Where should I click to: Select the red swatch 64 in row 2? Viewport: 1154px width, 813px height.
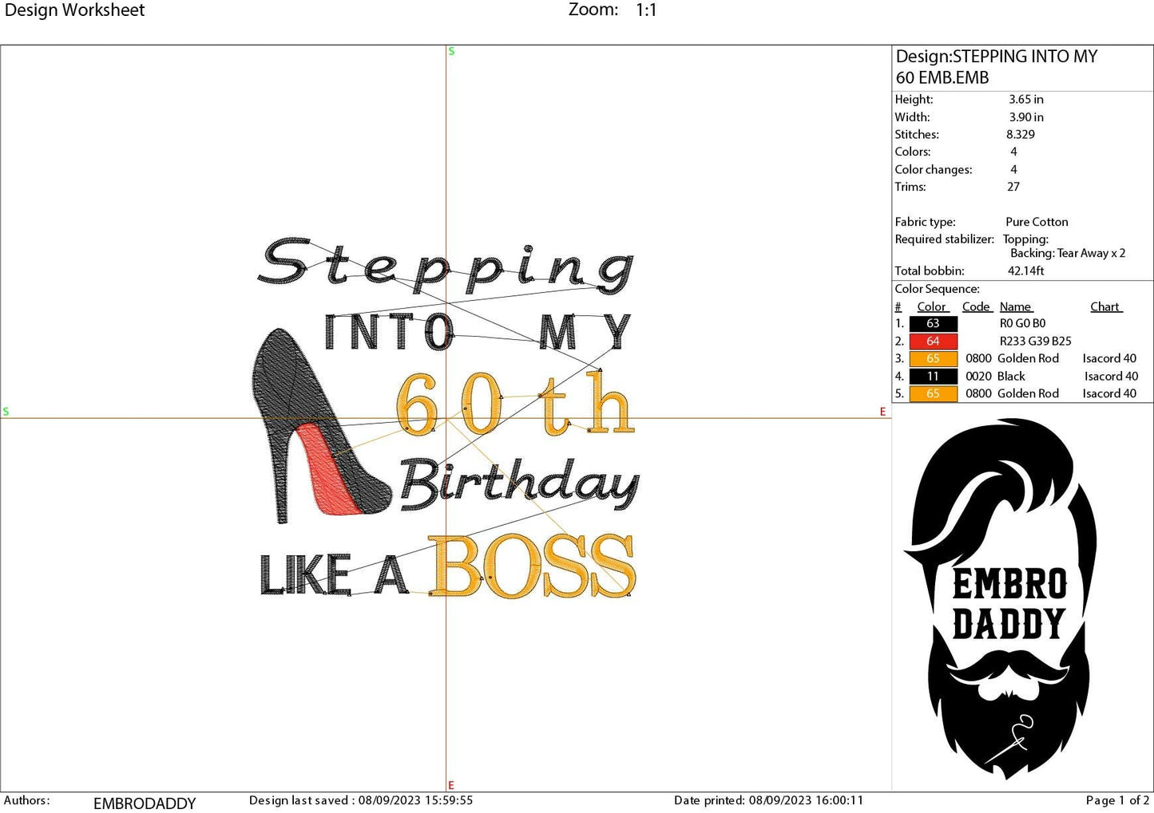pyautogui.click(x=933, y=341)
